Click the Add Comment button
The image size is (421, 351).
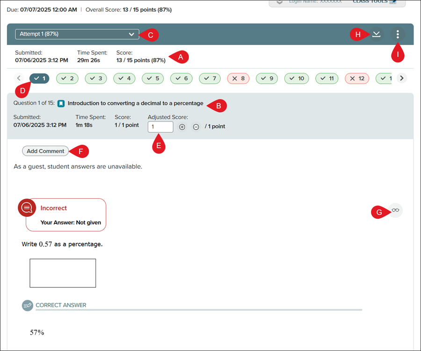tap(45, 151)
